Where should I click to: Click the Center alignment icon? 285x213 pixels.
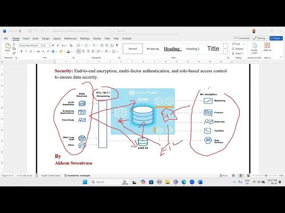pyautogui.click(x=83, y=51)
